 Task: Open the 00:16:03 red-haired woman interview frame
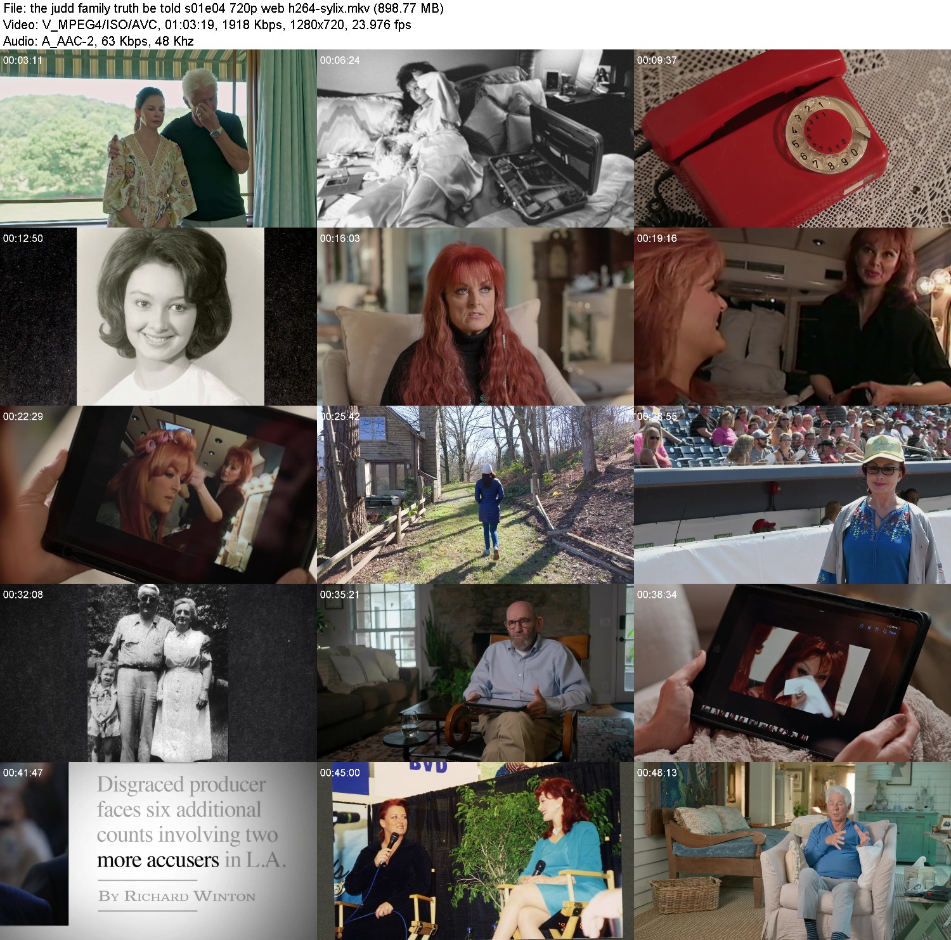[x=475, y=316]
